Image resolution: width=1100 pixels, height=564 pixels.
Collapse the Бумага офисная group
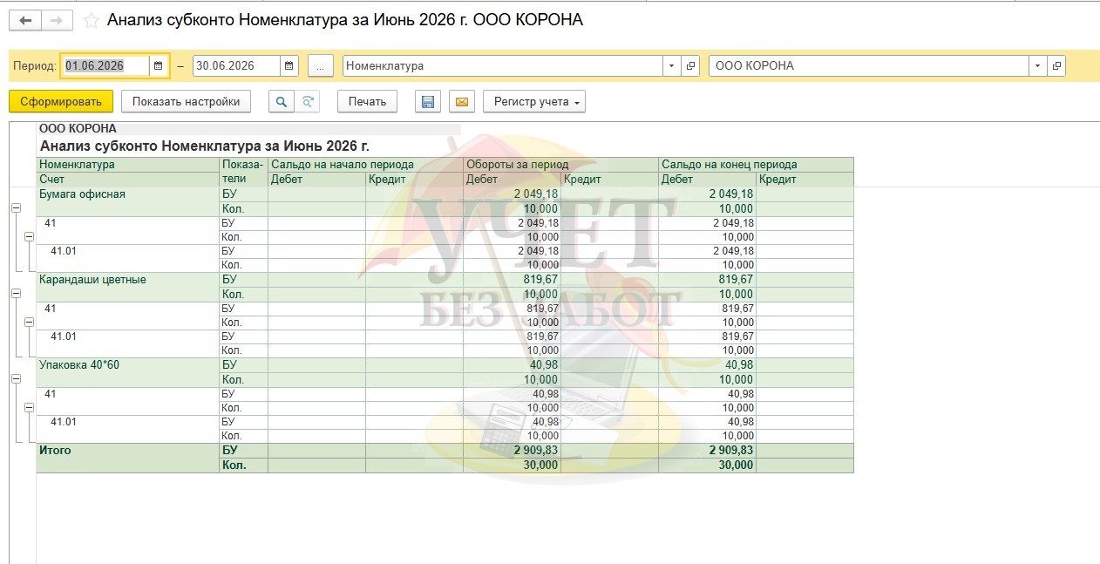coord(16,208)
